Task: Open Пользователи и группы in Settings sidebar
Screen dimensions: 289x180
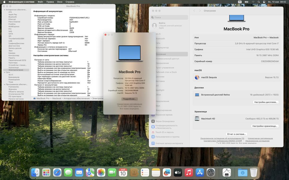Action: (165, 137)
